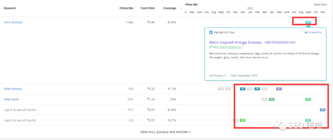Click Log in row with 0.3 clicks
The image size is (333, 140).
pyautogui.click(x=20, y=120)
